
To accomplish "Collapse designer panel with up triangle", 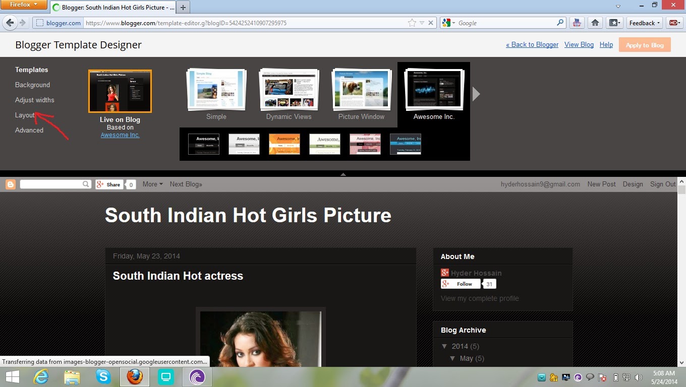I will (x=343, y=174).
